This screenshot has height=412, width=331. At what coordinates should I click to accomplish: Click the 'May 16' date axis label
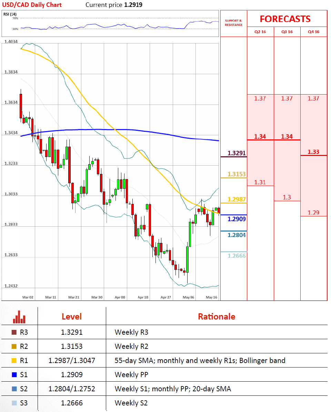click(212, 297)
